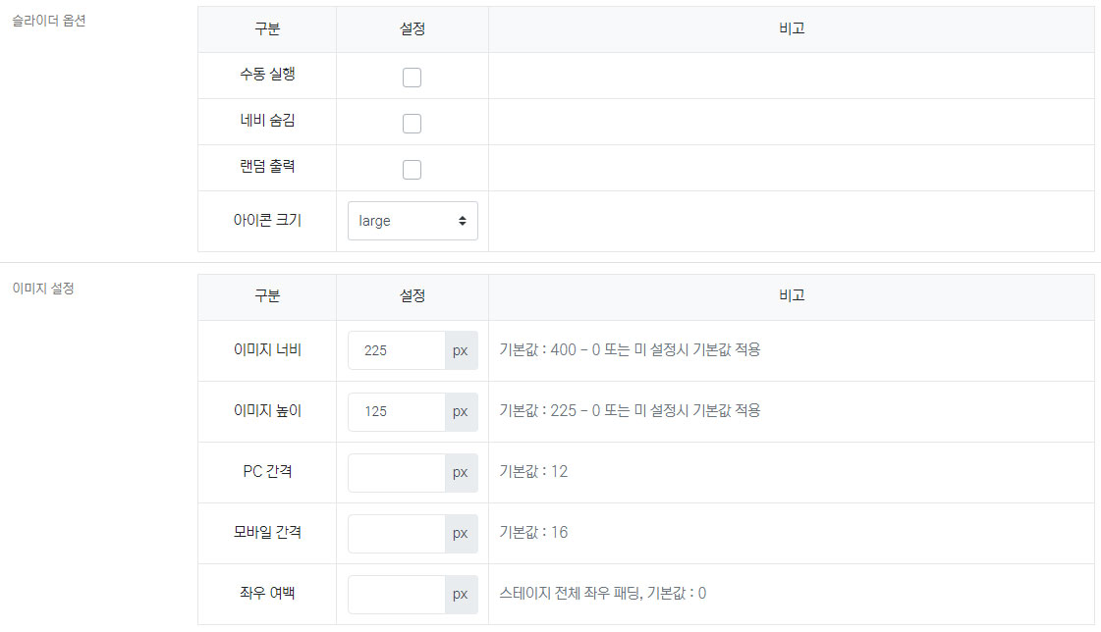This screenshot has height=632, width=1101.
Task: Click the 랜덤 출력 row label
Action: click(x=267, y=167)
